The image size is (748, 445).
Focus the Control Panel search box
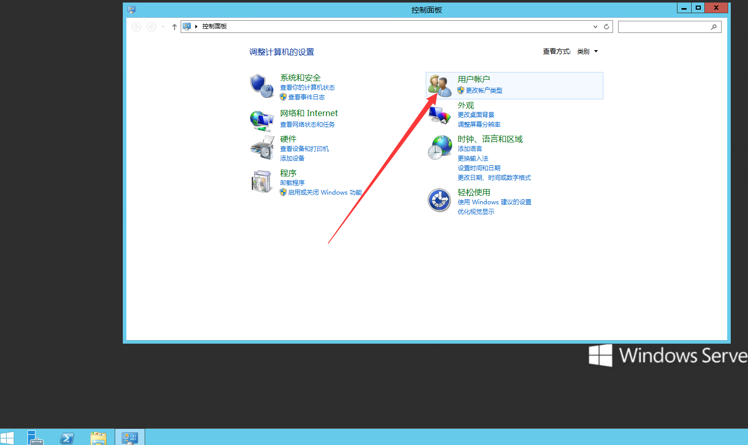click(669, 27)
